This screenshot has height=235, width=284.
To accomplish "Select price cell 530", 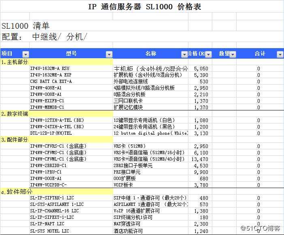I will [200, 81].
